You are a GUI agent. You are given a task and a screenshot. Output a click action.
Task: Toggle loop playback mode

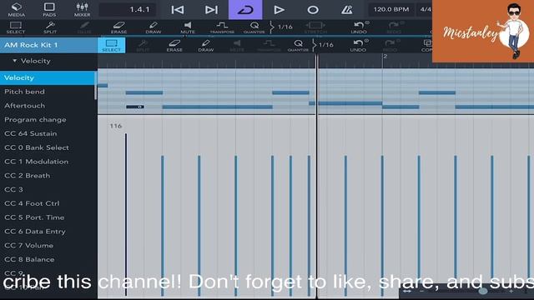point(245,9)
